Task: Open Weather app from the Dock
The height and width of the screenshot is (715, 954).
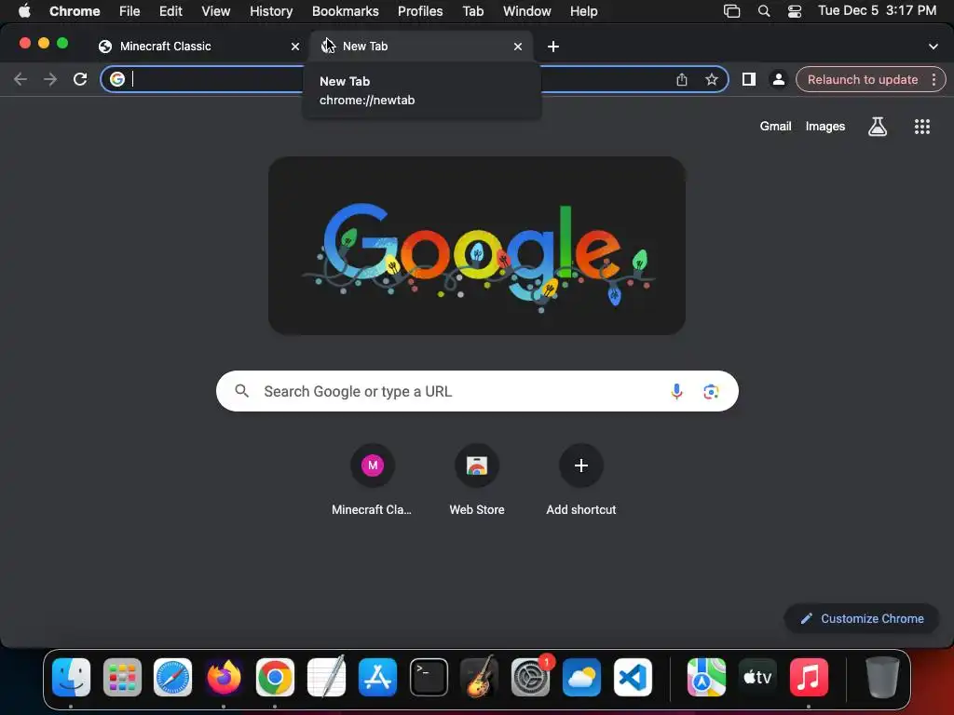Action: click(x=581, y=677)
